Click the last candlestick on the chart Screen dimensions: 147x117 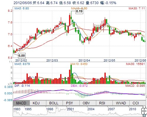pos(145,41)
